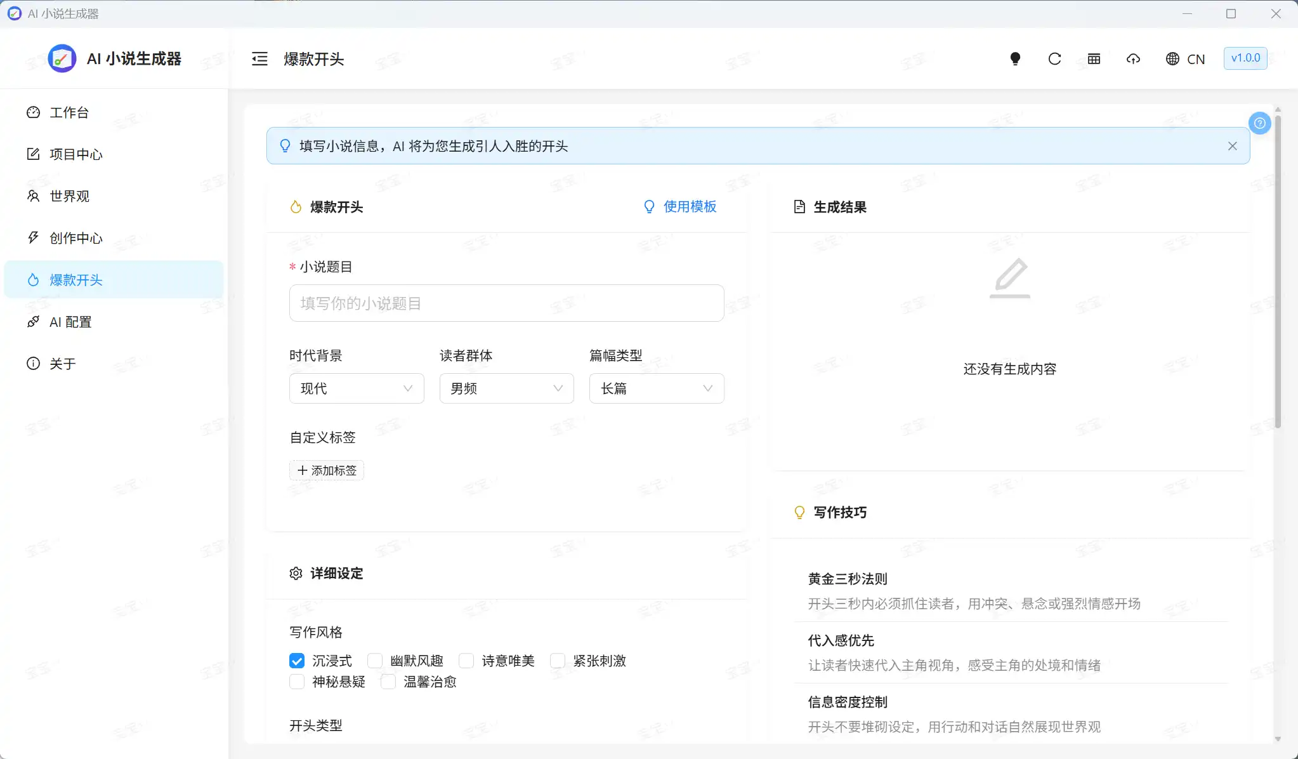This screenshot has height=759, width=1298.
Task: Toggle the theme lightbulb icon
Action: coord(1014,58)
